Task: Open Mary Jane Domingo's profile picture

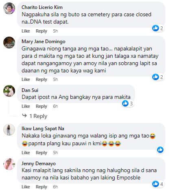Action: pyautogui.click(x=9, y=42)
